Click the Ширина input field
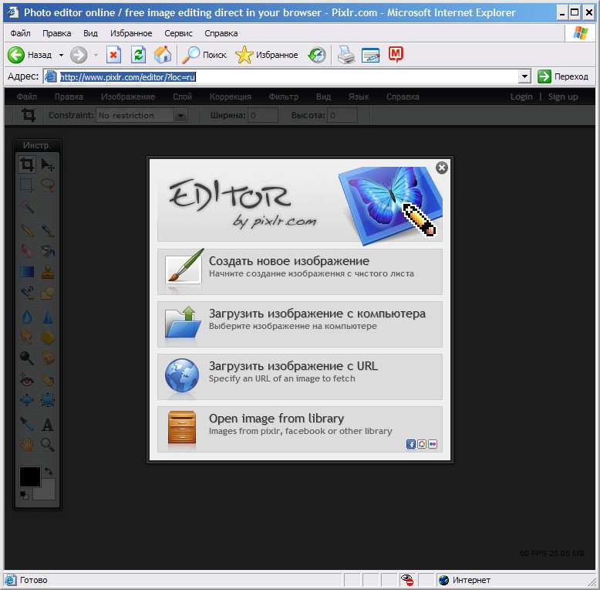Screen dimensions: 600x590 point(263,115)
